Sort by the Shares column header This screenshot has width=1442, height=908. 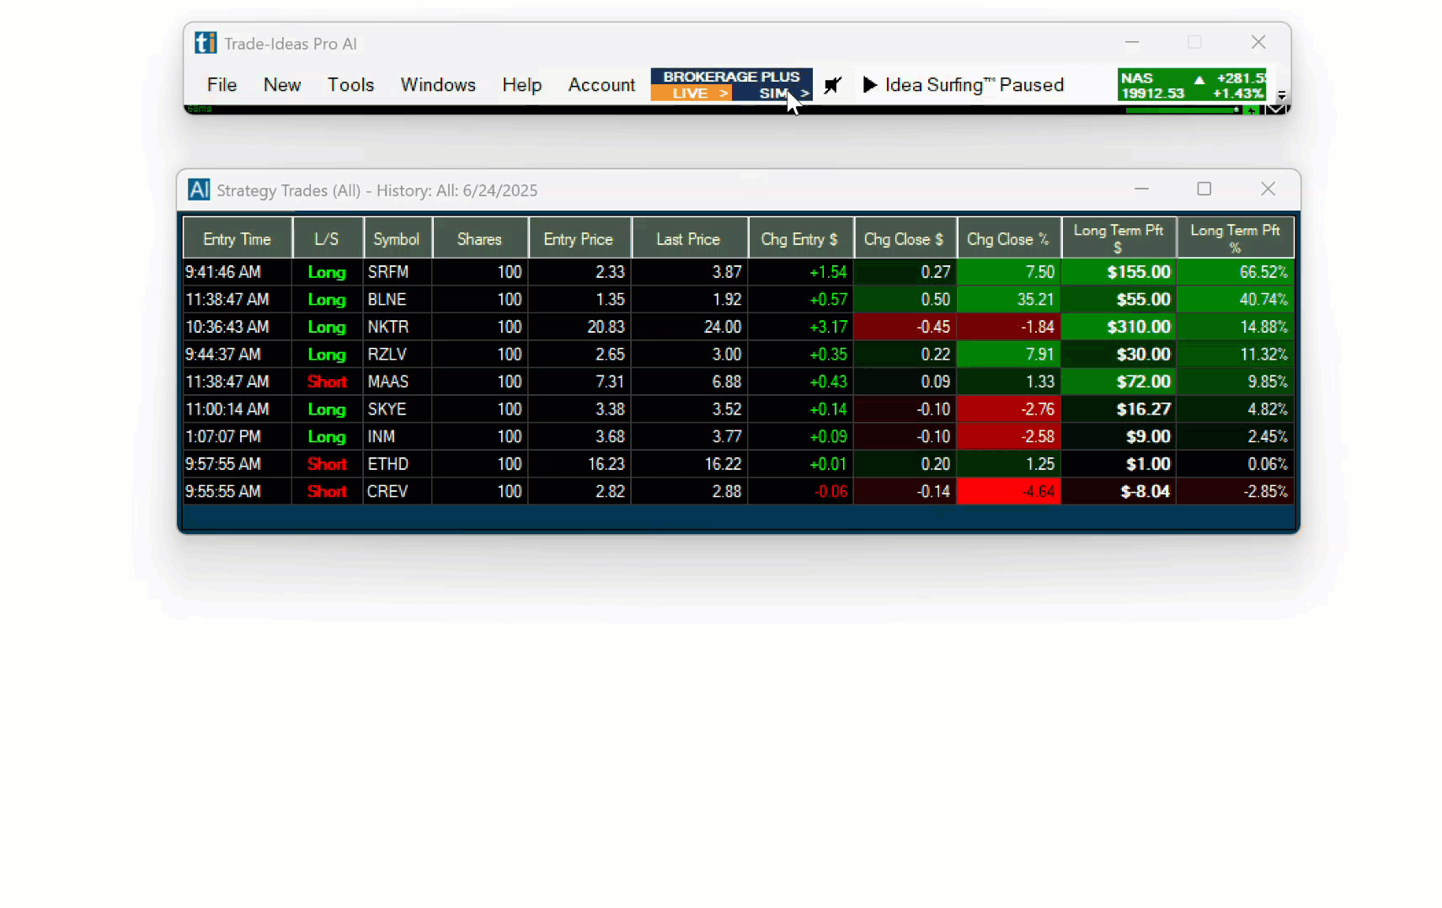pos(479,239)
